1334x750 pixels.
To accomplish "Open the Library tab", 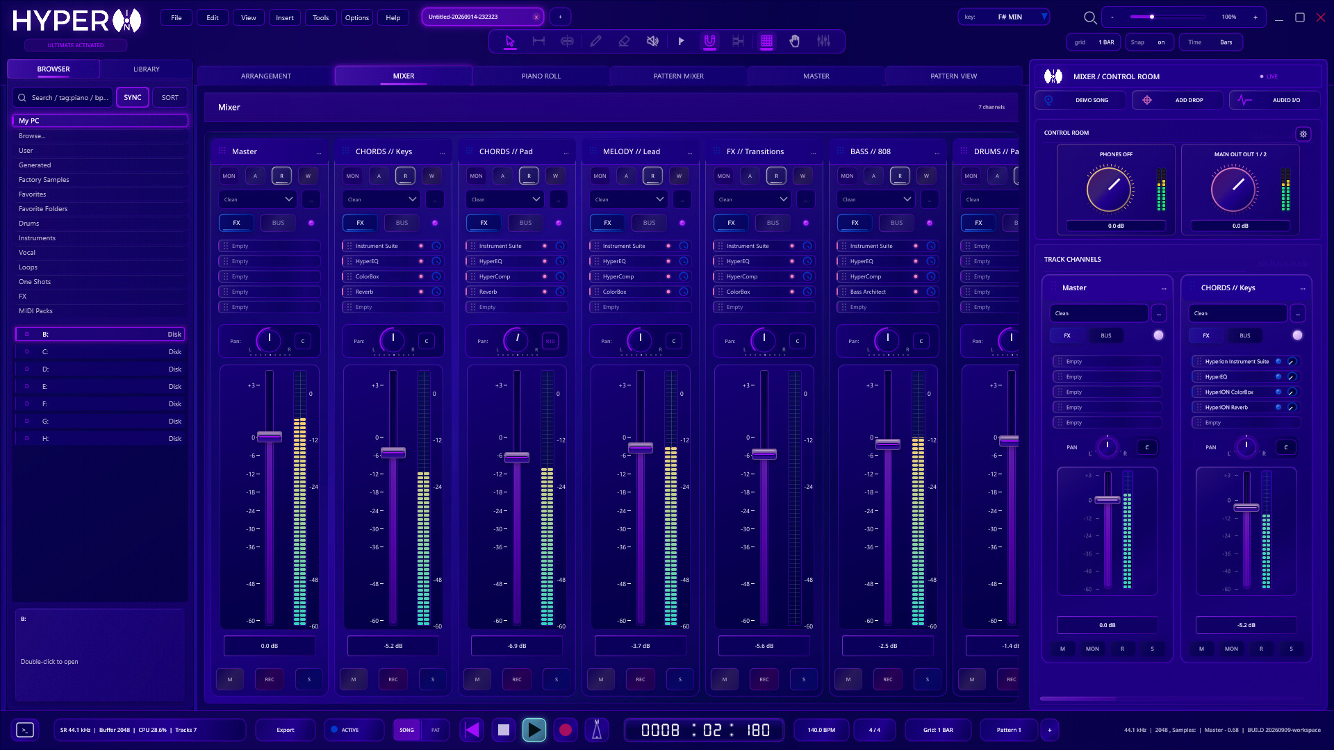I will pos(147,69).
